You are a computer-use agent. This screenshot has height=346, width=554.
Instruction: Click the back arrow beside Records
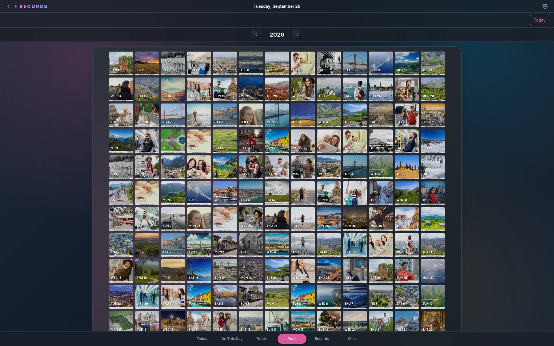pos(9,6)
